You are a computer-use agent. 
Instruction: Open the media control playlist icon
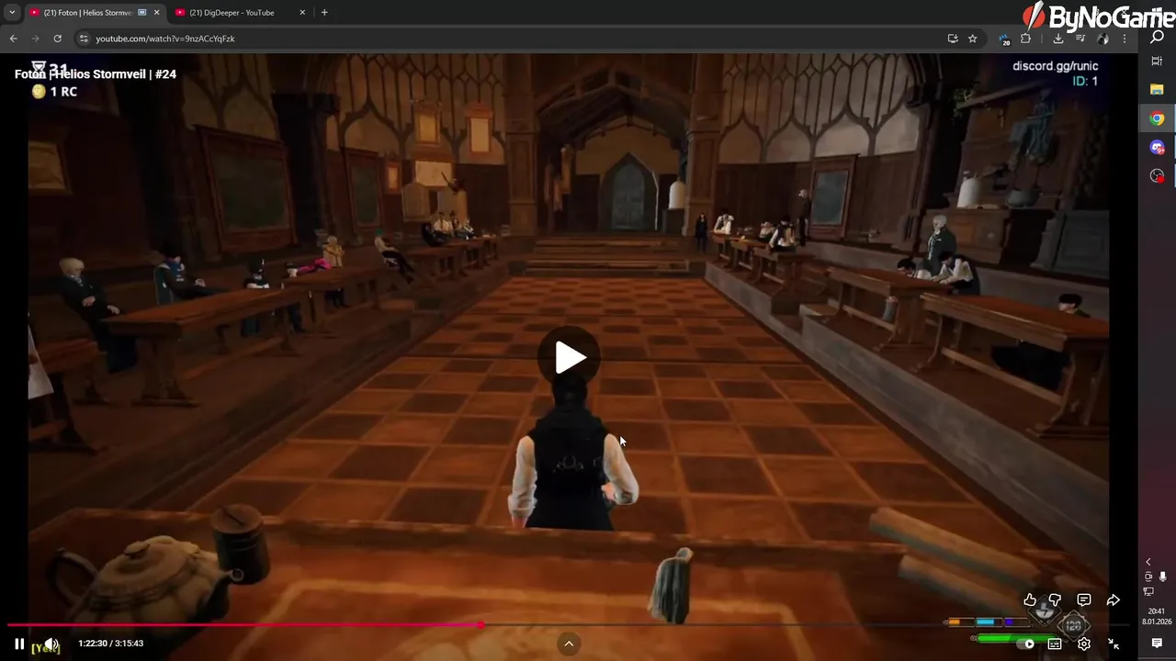pos(1080,39)
